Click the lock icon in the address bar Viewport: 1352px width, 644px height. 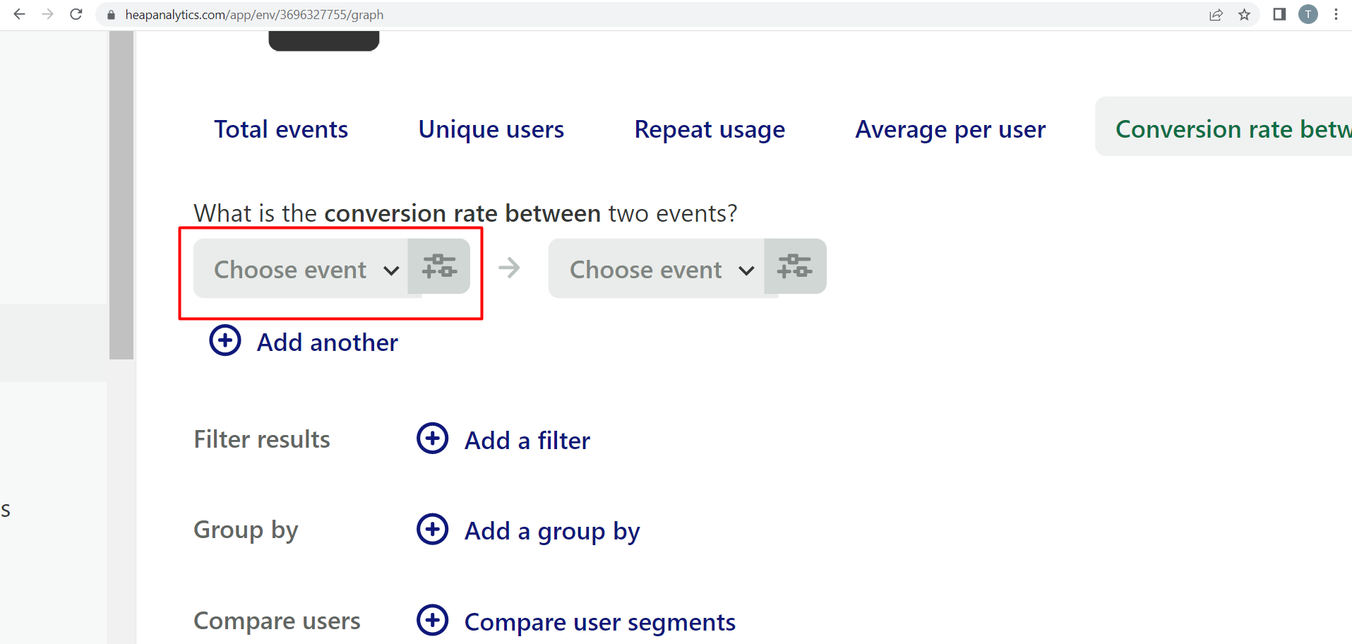(x=111, y=15)
